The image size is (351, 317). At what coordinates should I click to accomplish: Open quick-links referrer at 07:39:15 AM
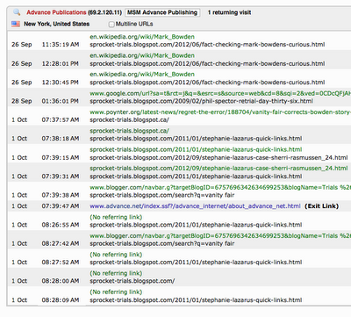(x=196, y=149)
